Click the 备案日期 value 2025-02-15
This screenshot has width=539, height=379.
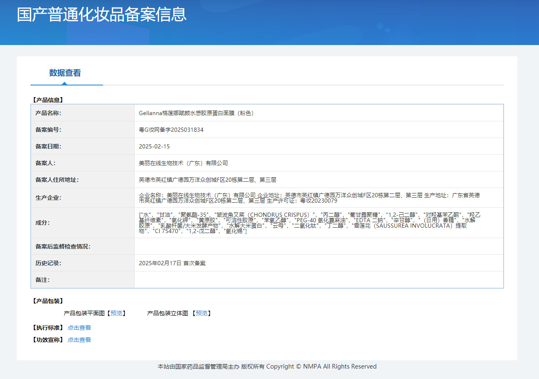pos(154,146)
